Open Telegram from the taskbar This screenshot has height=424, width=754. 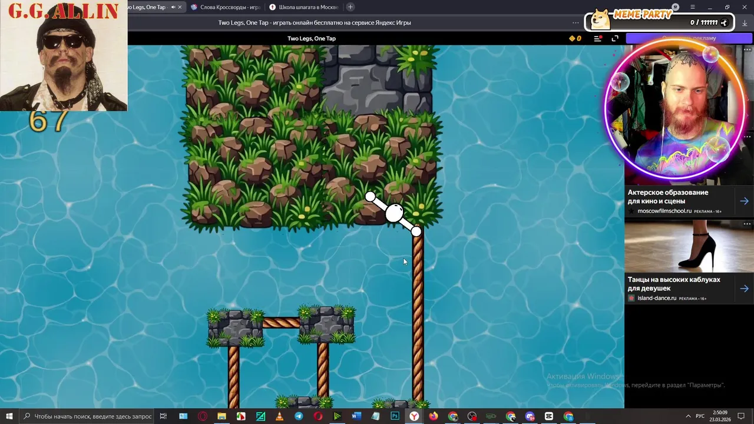point(299,416)
